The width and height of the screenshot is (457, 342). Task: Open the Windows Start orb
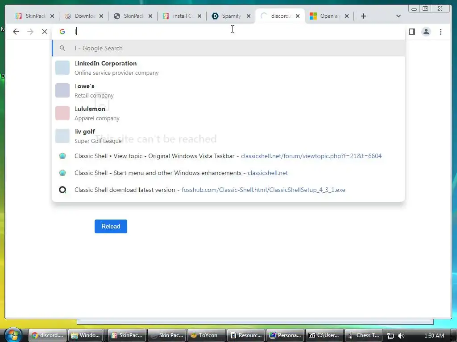coord(12,335)
